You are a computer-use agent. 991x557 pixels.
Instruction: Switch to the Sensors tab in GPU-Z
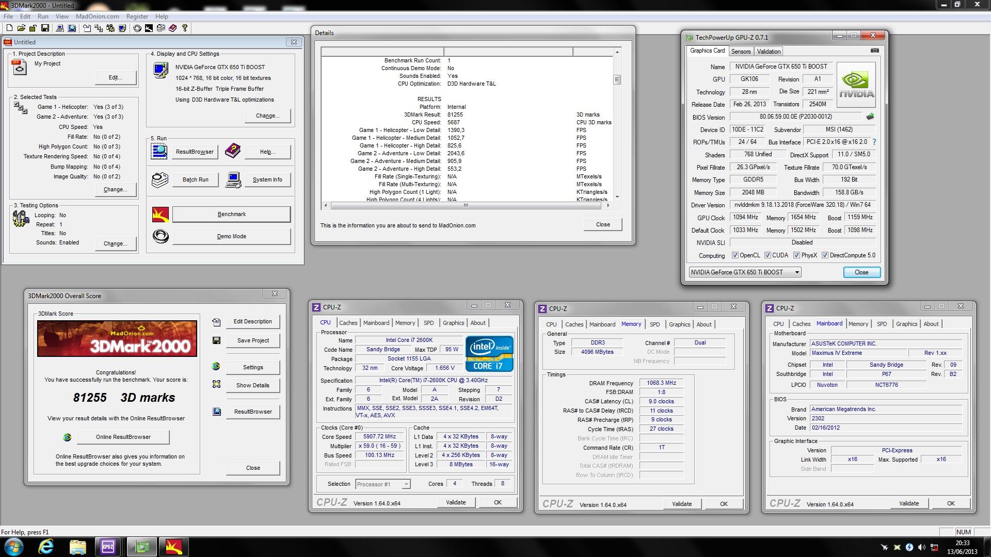(741, 52)
